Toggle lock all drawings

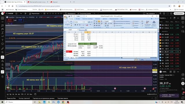point(3,64)
